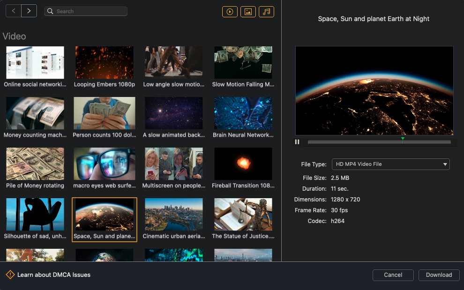Click the h264 codec value
The image size is (464, 290).
(337, 221)
